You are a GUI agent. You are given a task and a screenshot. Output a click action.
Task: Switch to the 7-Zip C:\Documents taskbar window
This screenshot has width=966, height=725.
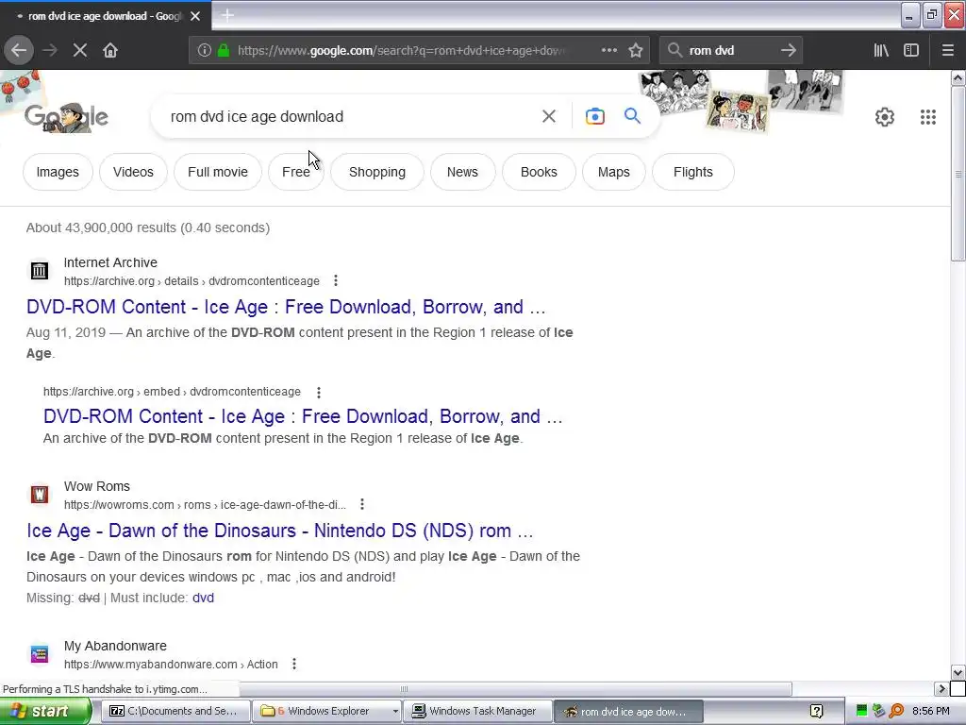coord(175,711)
